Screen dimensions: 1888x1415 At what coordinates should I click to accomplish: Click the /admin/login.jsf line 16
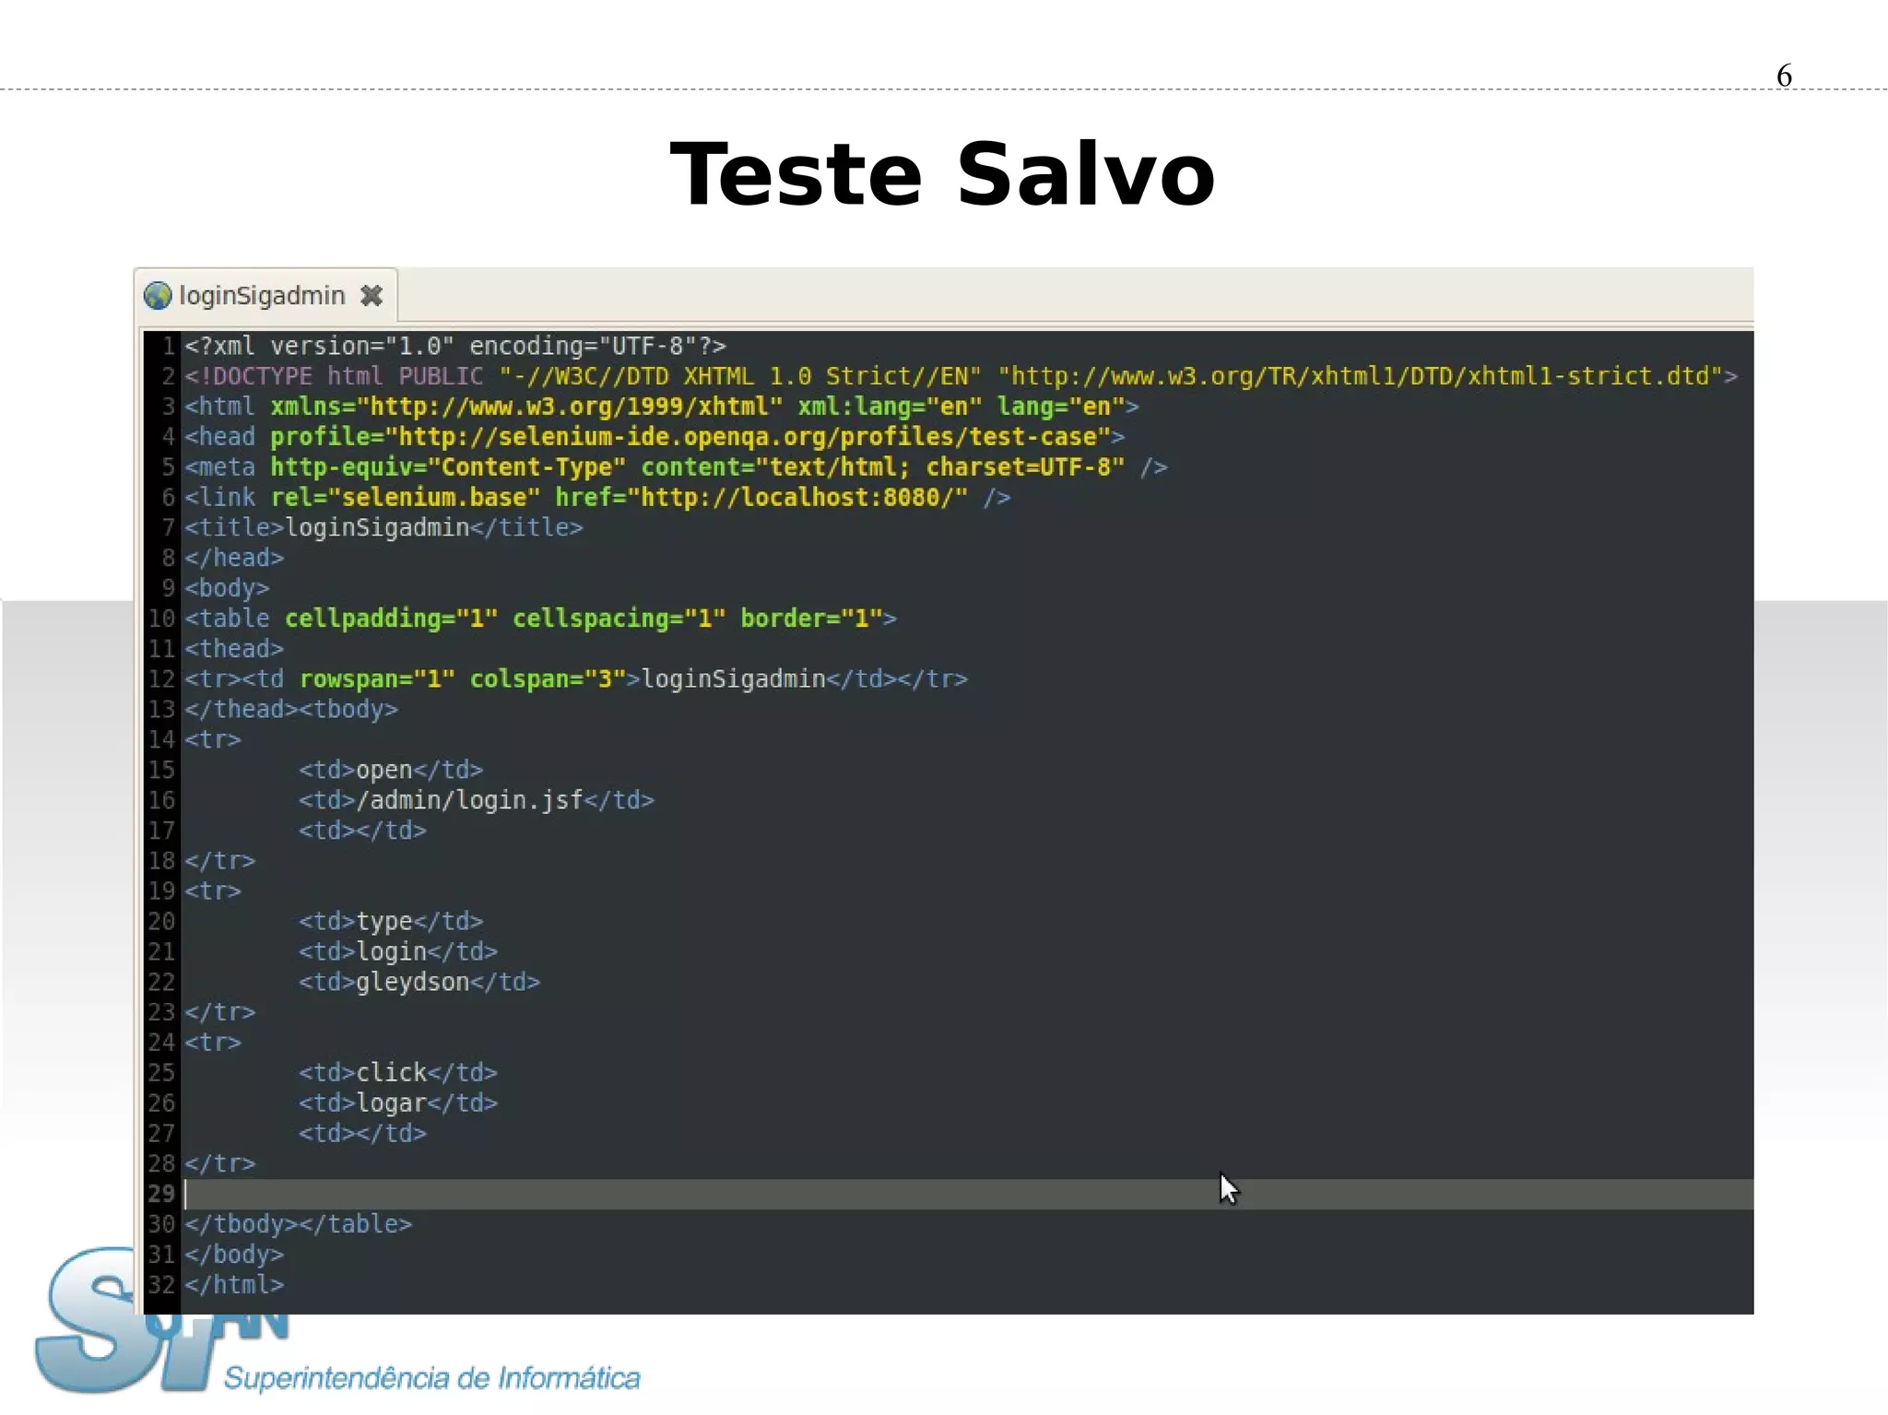477,800
